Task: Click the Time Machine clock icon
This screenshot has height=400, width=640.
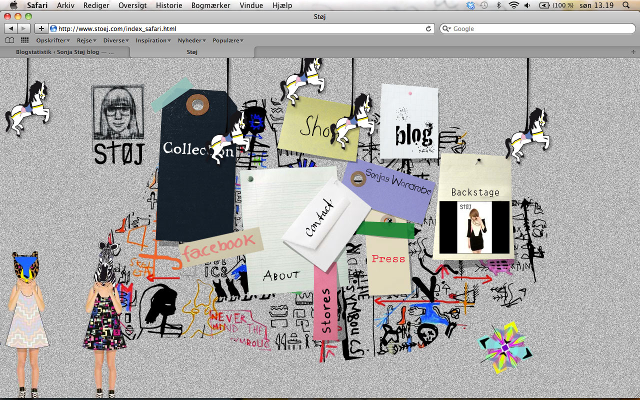Action: [484, 5]
